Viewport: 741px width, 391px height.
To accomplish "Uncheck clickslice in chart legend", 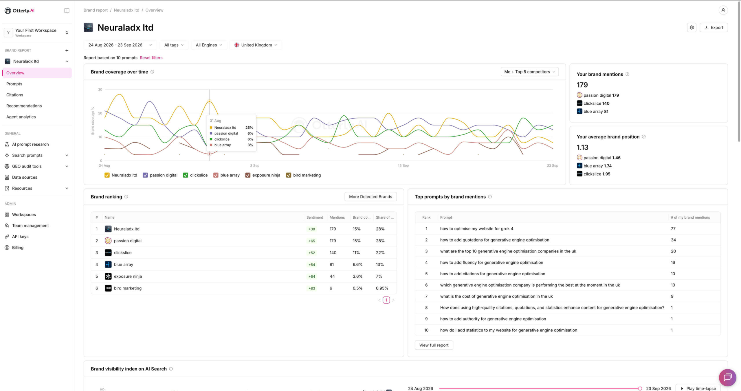I will [x=186, y=175].
